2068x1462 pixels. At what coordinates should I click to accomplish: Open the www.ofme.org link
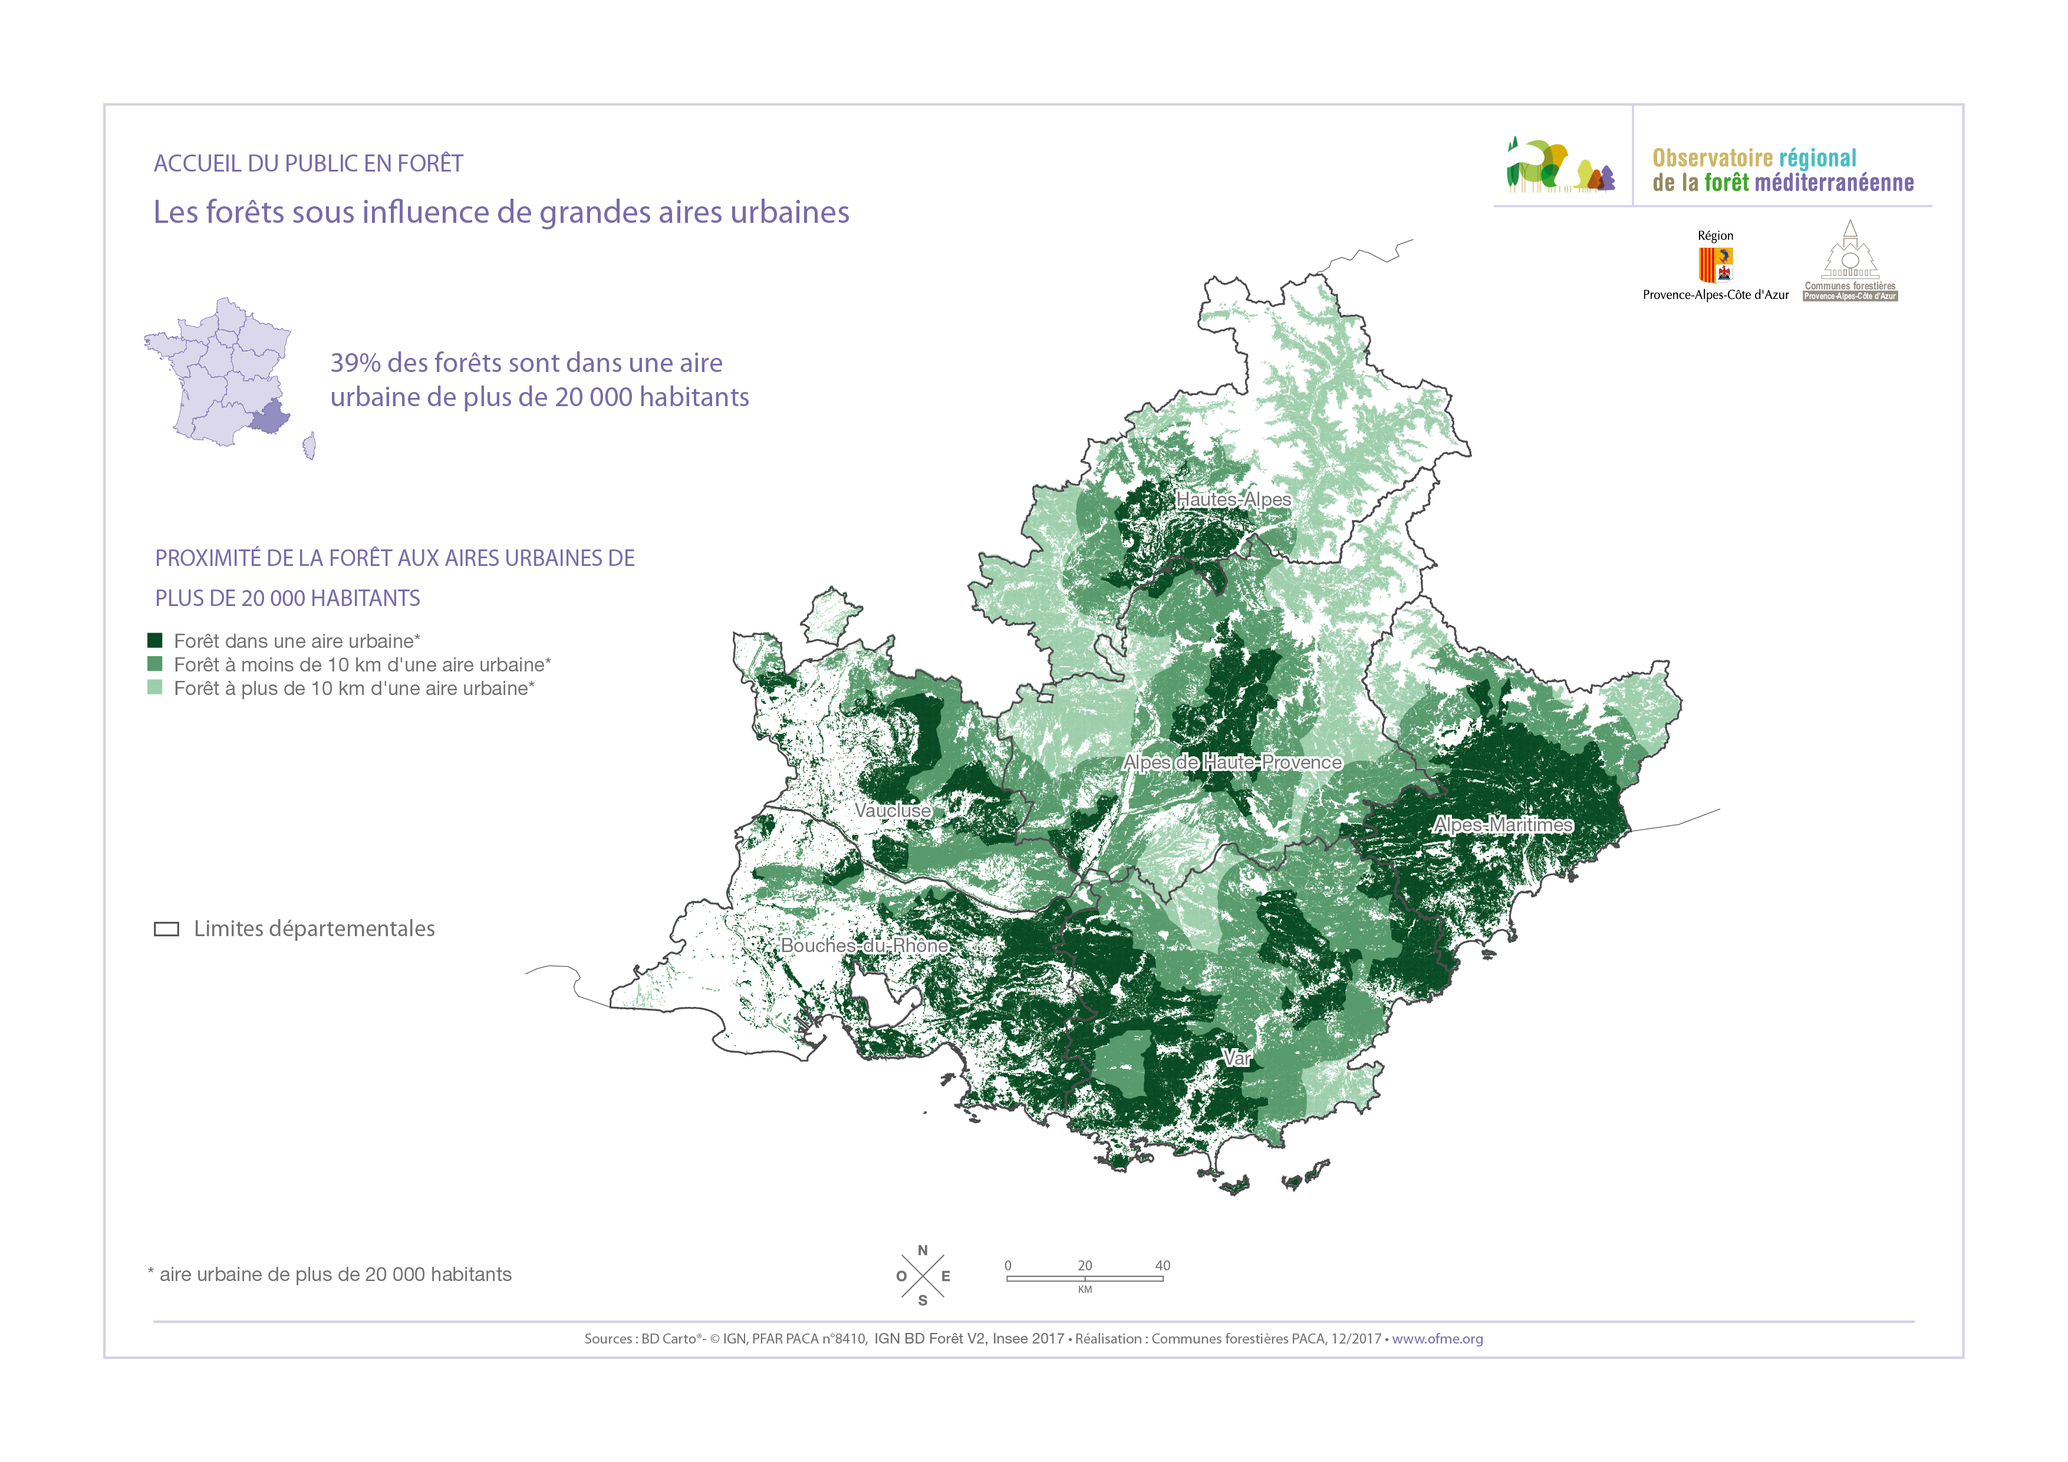[1437, 1339]
